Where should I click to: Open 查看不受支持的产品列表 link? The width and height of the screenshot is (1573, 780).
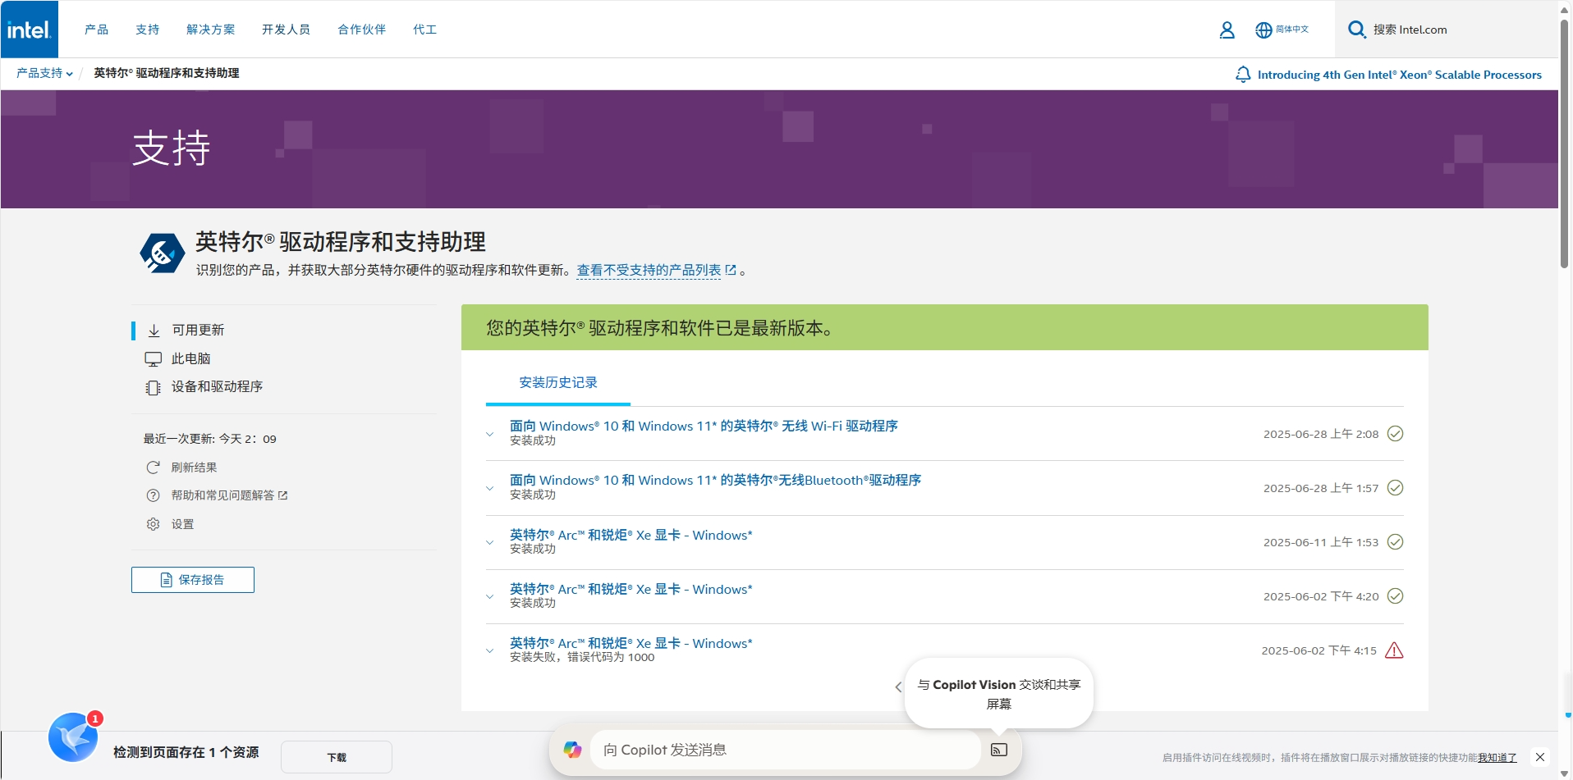649,271
